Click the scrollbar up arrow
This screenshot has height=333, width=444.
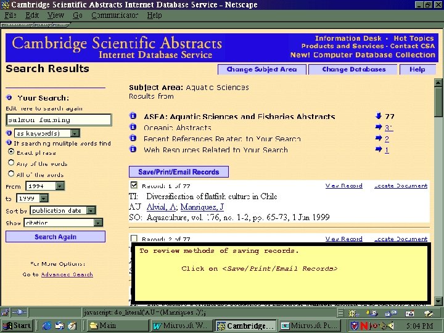tap(438, 83)
